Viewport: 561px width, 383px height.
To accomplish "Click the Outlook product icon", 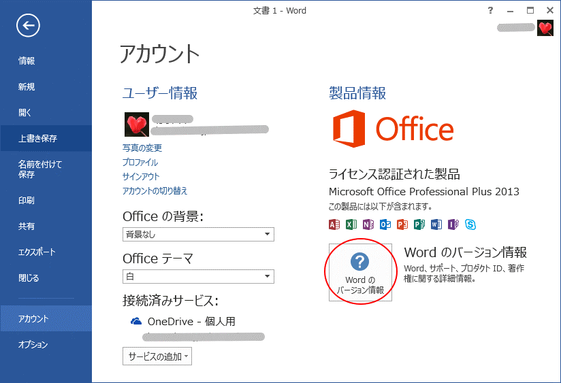I will tap(385, 224).
